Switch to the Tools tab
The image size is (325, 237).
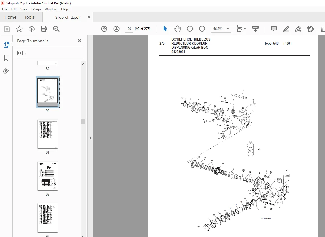click(x=29, y=17)
